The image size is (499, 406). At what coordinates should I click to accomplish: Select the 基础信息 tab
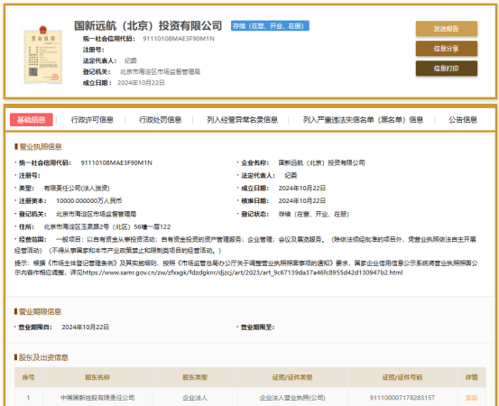[x=32, y=120]
